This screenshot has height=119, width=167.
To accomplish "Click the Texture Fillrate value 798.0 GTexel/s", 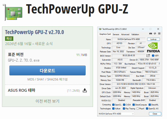I will [151, 72].
